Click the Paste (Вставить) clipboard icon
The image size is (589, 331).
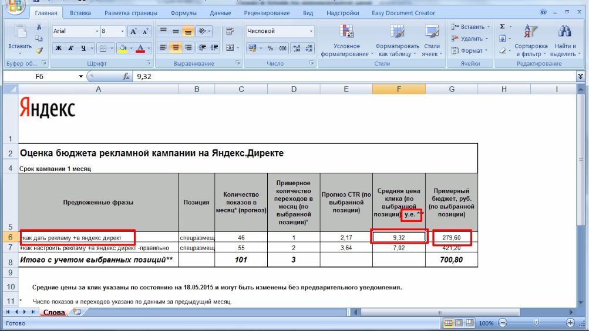tap(19, 35)
